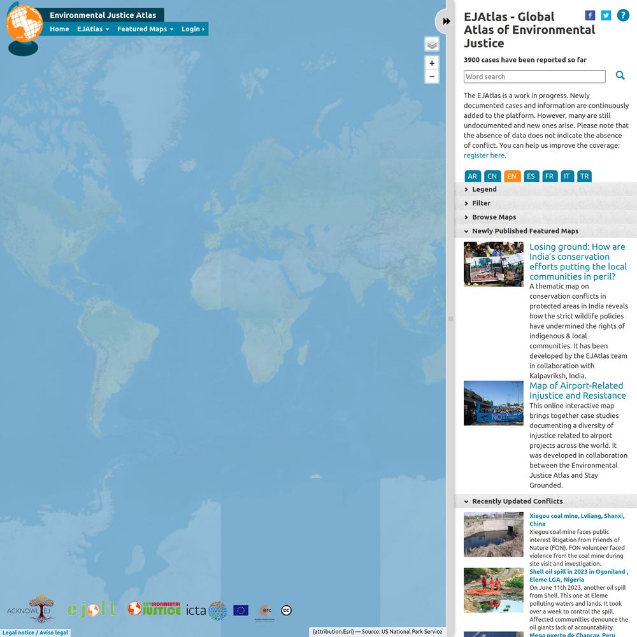Zoom in on the map
Viewport: 637px width, 637px height.
click(x=432, y=63)
